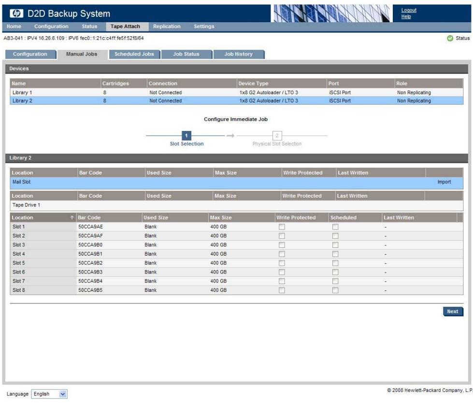Tick Scheduled checkbox for Slot 6

(x=335, y=272)
